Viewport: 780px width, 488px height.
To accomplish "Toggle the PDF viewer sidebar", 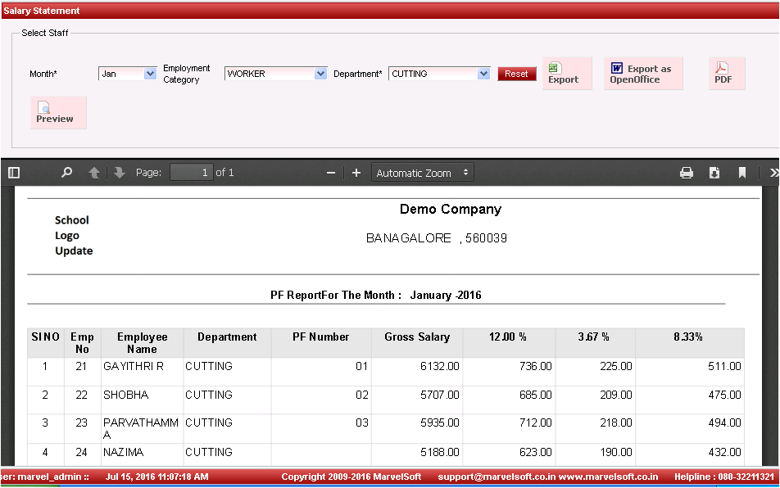I will 13,173.
